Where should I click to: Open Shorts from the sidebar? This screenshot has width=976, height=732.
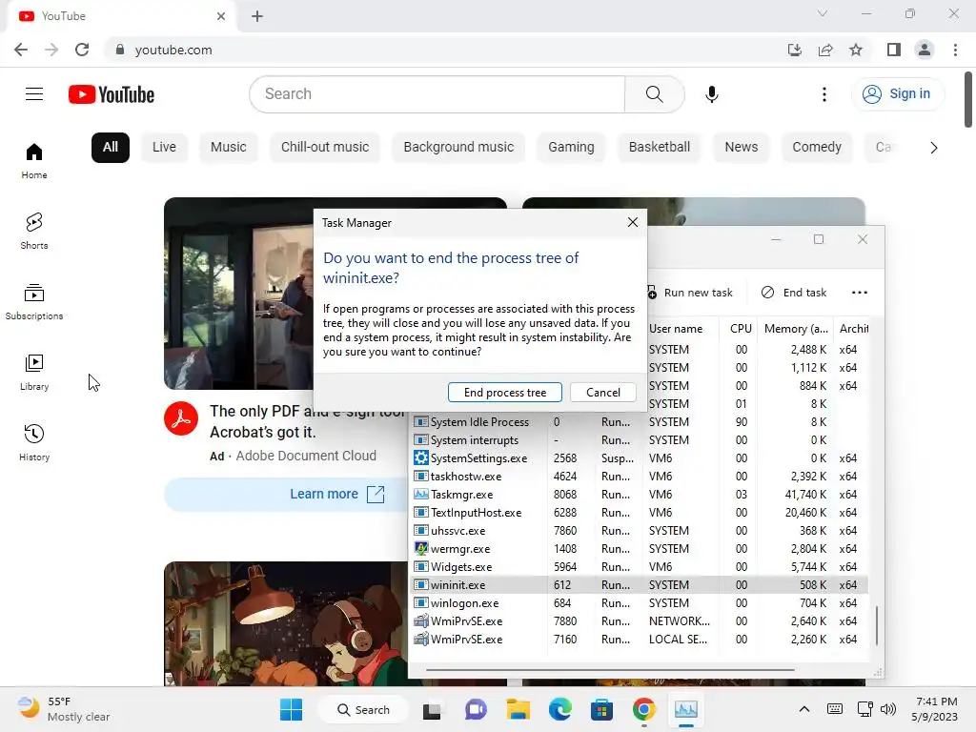point(34,232)
